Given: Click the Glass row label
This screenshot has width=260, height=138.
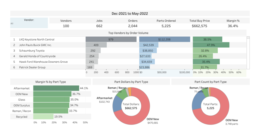Looking at the screenshot, I should (22, 100).
